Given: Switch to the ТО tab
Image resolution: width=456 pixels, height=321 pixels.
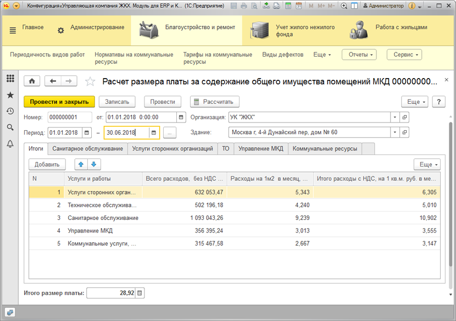Looking at the screenshot, I should point(226,149).
